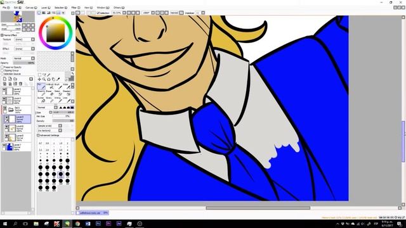
Task: Toggle the Selection checkbox in toolbar
Action: (98, 13)
